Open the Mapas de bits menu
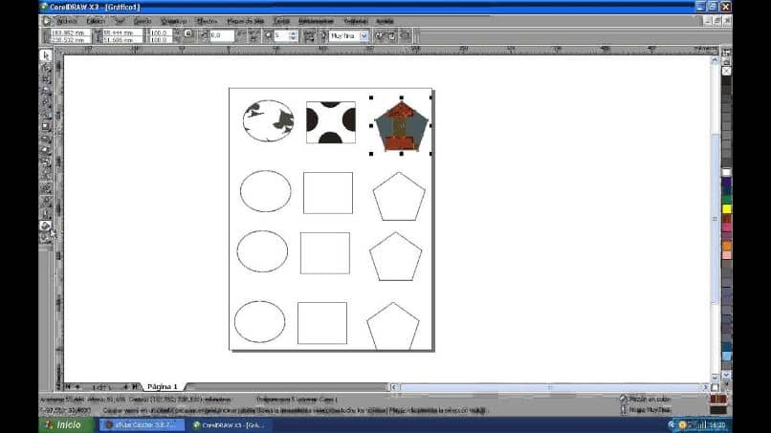The width and height of the screenshot is (771, 433). point(246,21)
